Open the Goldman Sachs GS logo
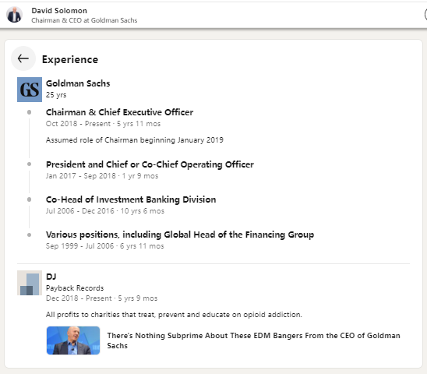427x374 pixels. click(30, 90)
